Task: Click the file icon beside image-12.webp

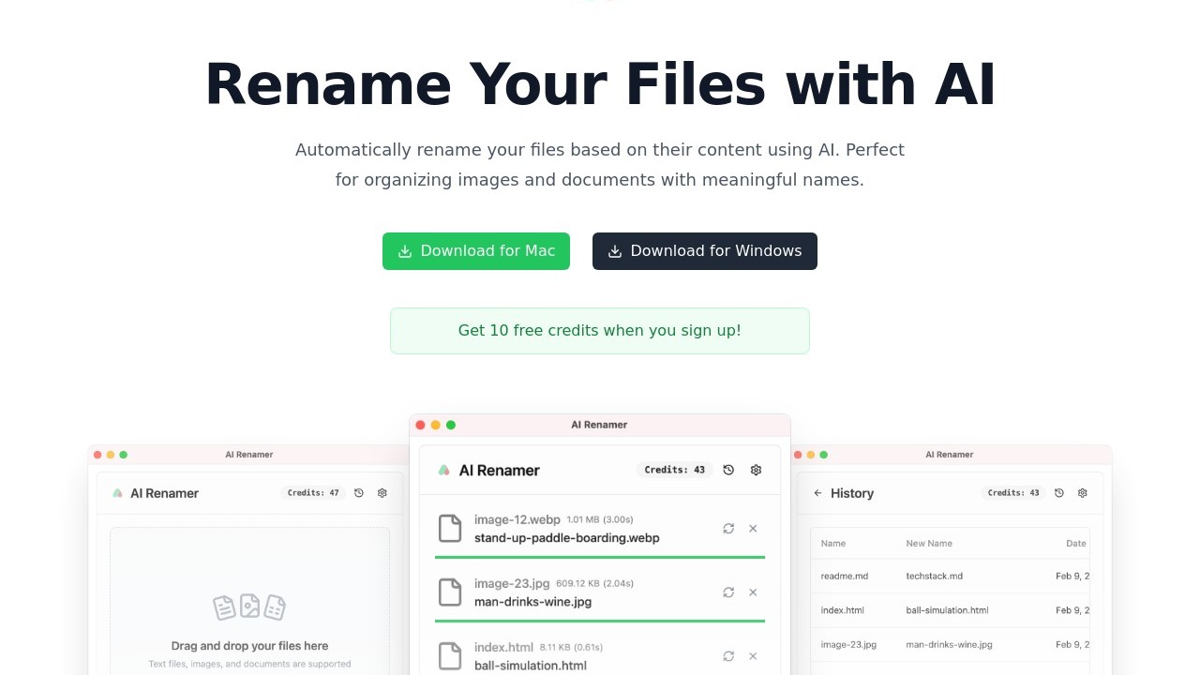Action: (451, 529)
